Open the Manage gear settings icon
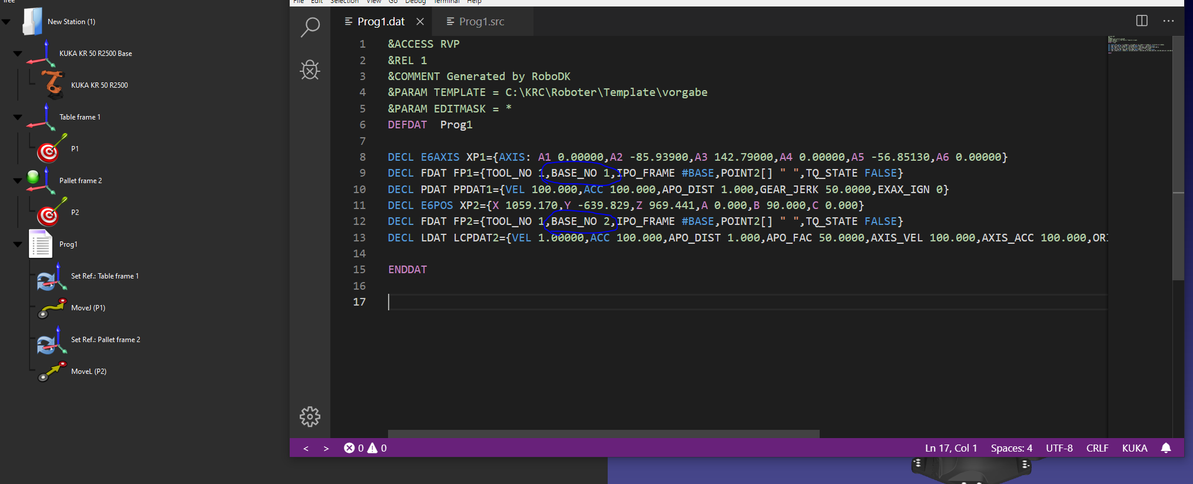This screenshot has width=1193, height=484. [310, 417]
